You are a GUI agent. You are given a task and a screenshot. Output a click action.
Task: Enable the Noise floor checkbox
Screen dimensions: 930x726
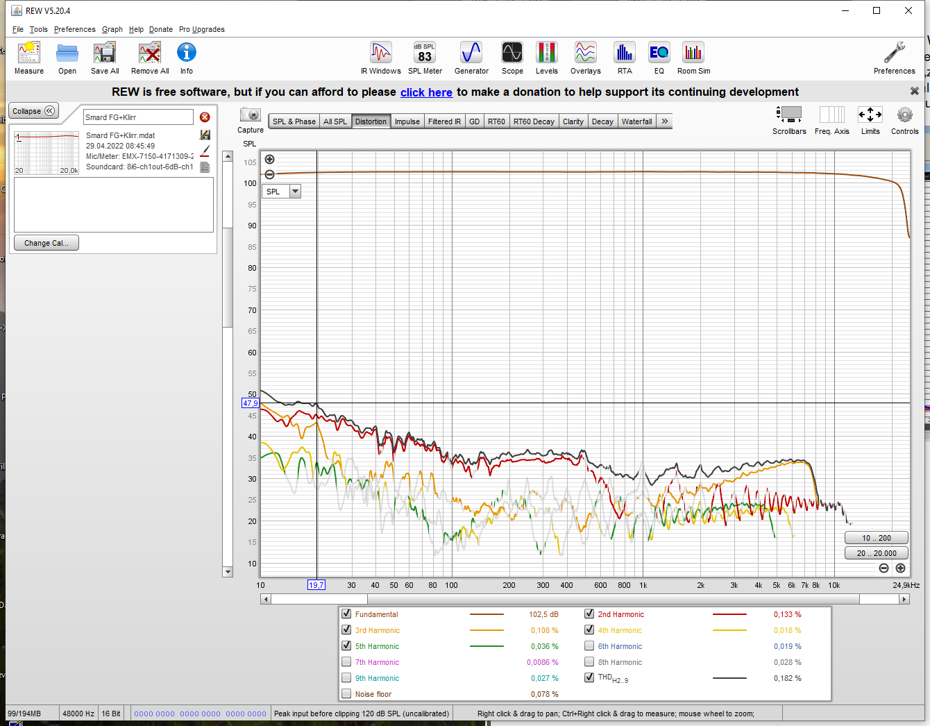tap(346, 693)
